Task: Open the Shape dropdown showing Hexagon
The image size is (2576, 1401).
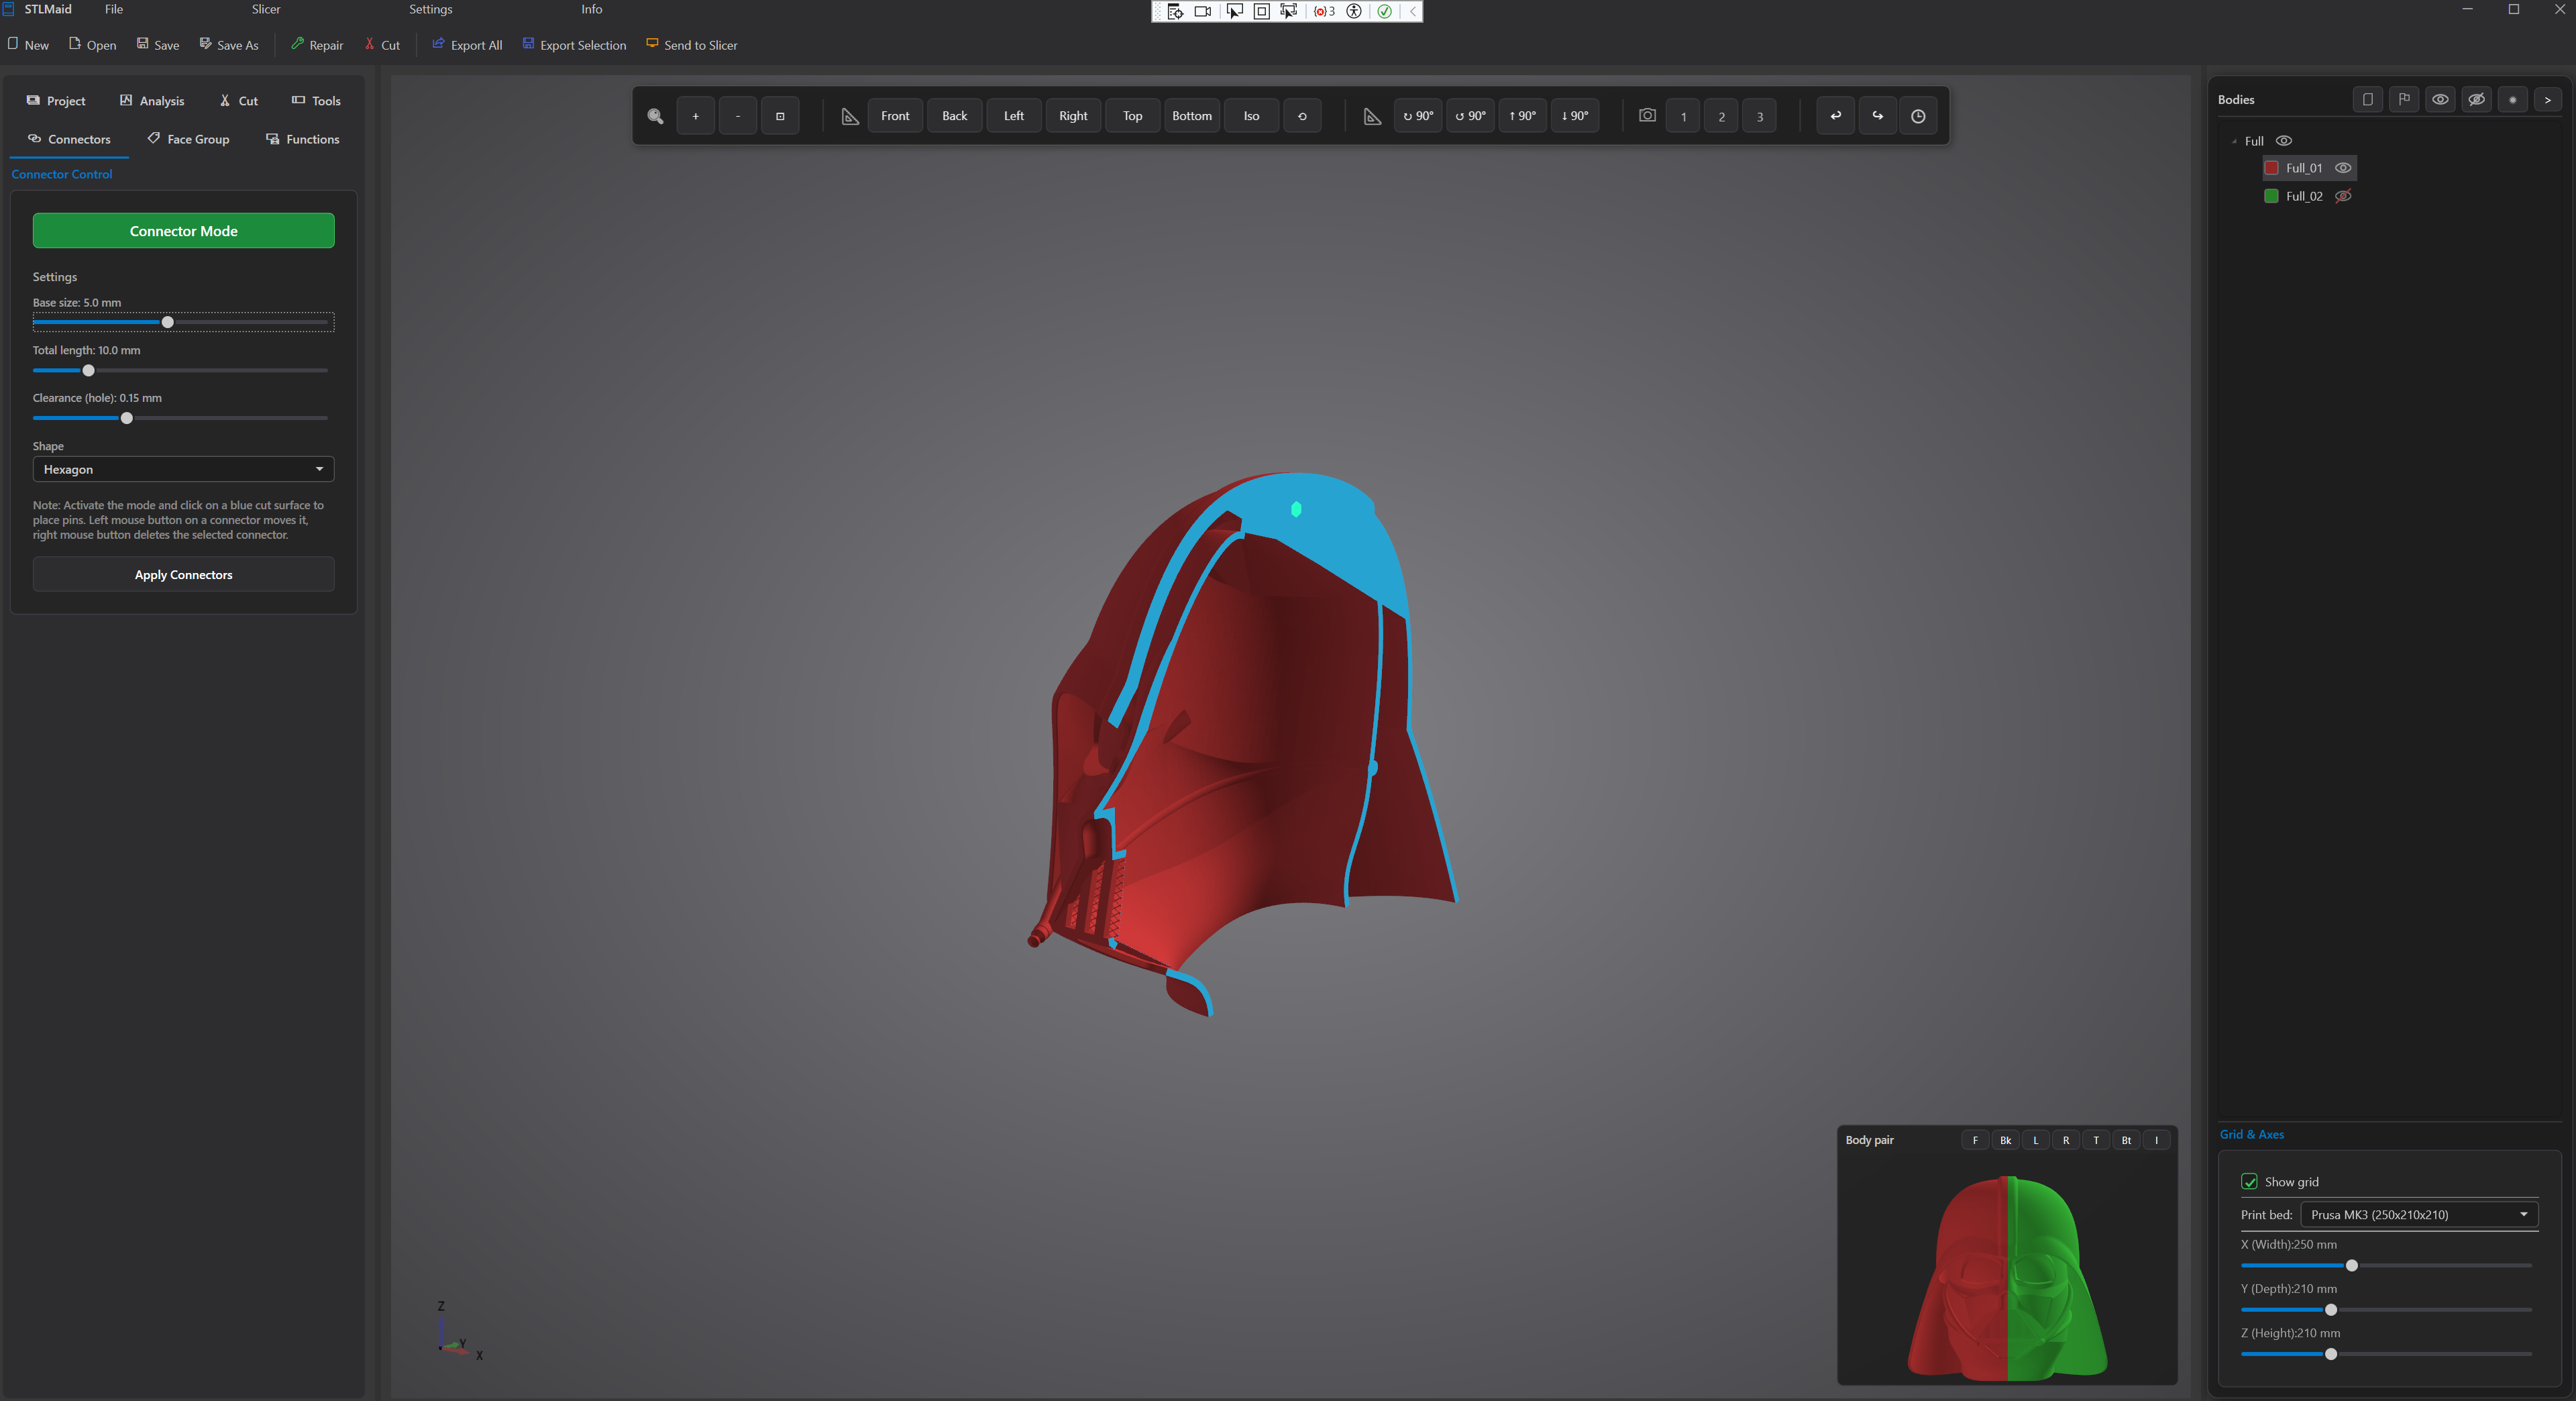Action: pyautogui.click(x=184, y=469)
